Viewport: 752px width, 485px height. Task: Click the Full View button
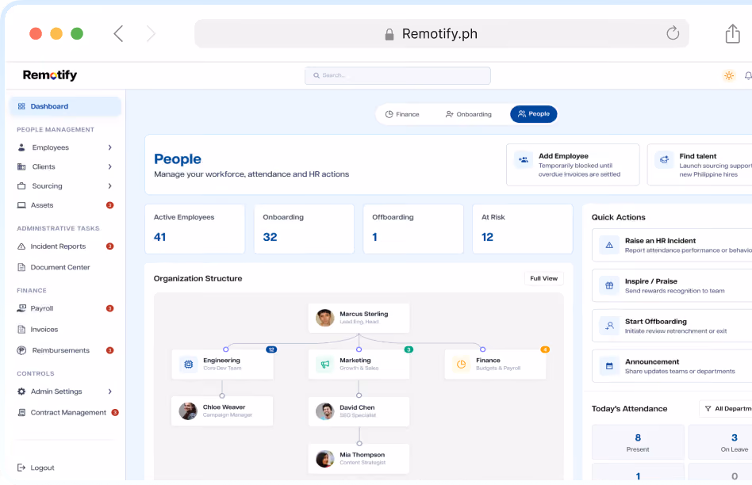(x=544, y=278)
